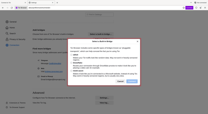The width and height of the screenshot is (208, 114).
Task: Click the purple Connect button in the toolbar
Action: point(189,8)
